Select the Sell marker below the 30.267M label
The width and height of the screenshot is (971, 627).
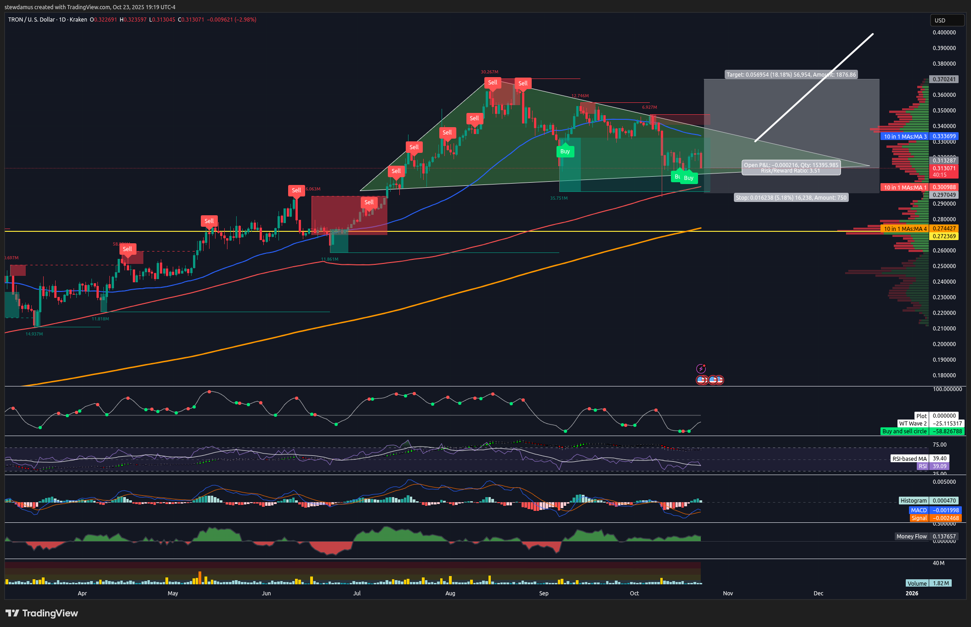click(492, 83)
